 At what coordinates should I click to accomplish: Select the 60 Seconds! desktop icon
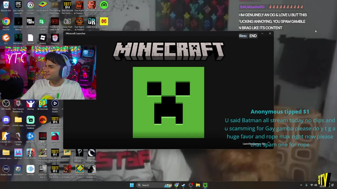43,105
